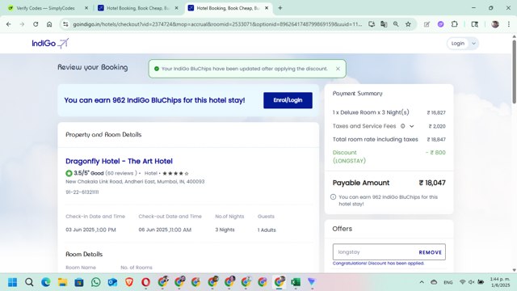The image size is (517, 291).
Task: Open network and volume quick settings
Action: (472, 282)
